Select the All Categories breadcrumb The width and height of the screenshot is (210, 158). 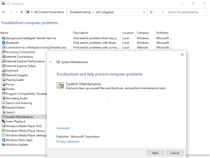105,12
